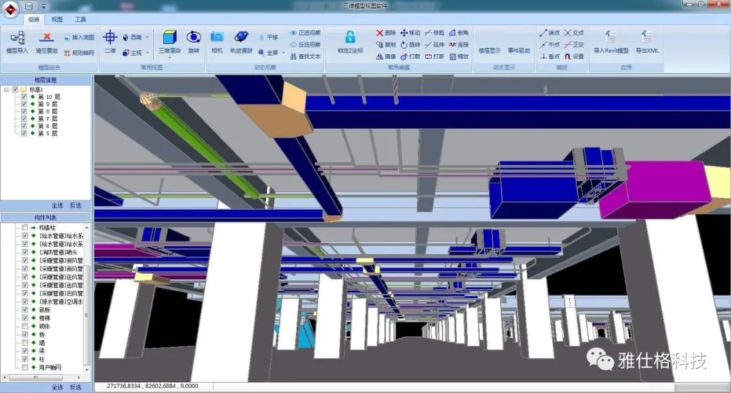731x393 pixels.
Task: Check the 砌体 component checkbox
Action: click(25, 327)
